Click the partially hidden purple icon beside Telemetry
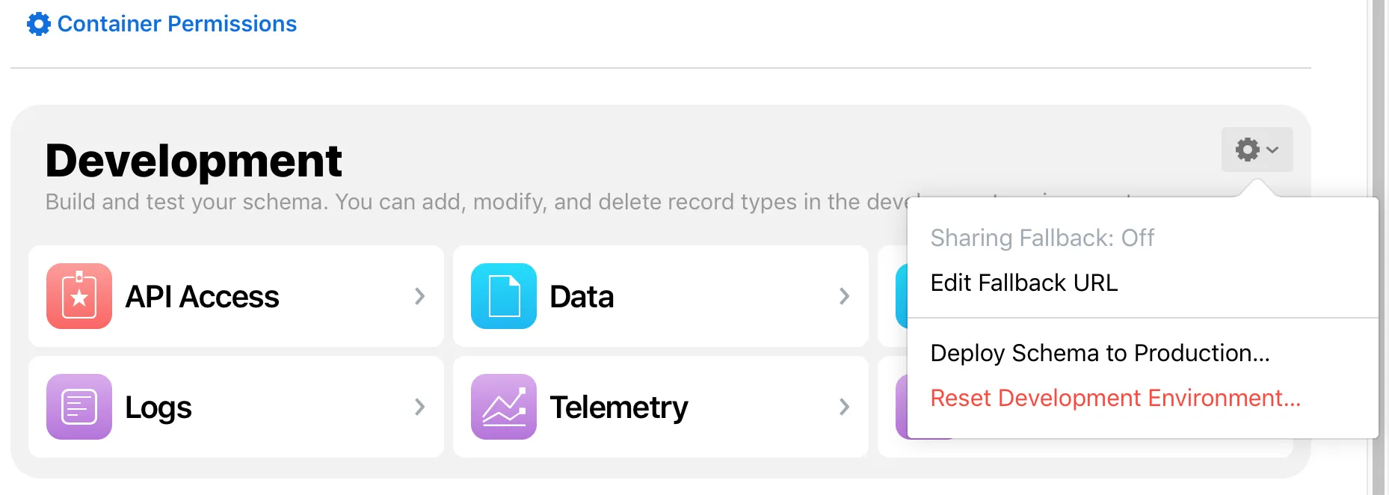 (x=901, y=407)
